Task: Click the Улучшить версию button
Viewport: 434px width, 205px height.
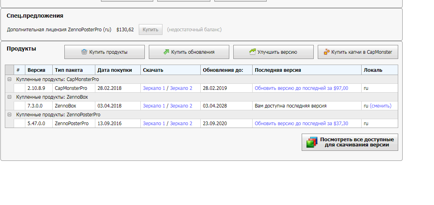Action: (274, 52)
